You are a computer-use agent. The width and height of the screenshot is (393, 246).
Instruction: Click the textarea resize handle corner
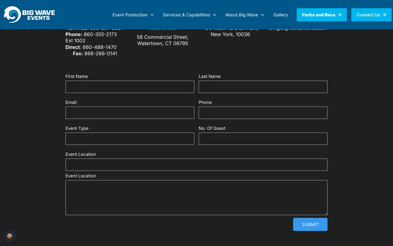326,214
